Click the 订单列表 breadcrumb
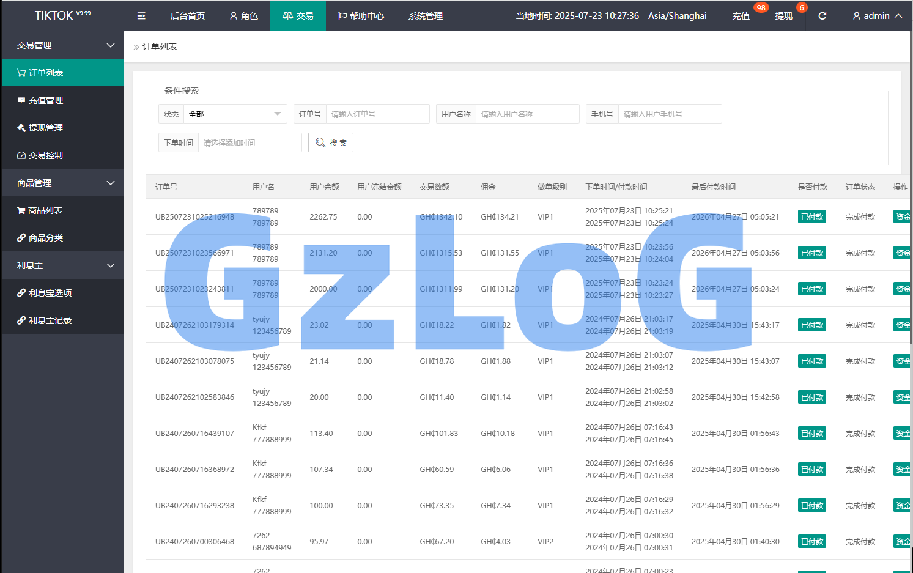This screenshot has height=573, width=913. [x=160, y=46]
